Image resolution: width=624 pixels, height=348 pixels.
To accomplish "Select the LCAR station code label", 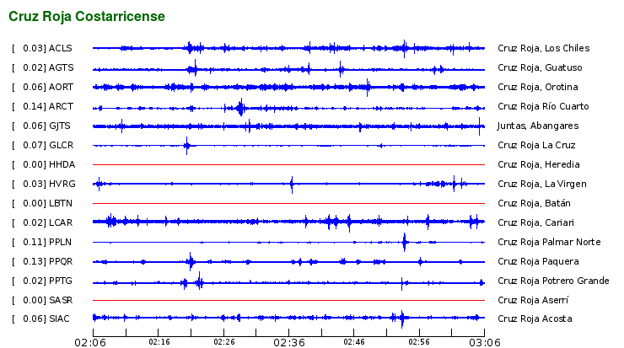I will [61, 222].
